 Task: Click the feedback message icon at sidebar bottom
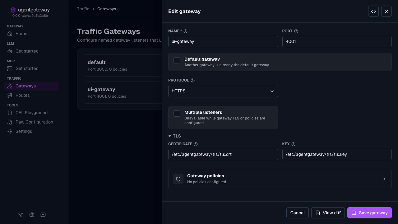pyautogui.click(x=43, y=215)
